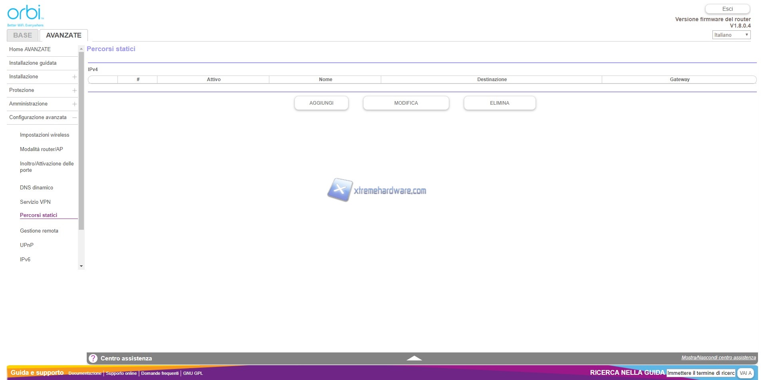Image resolution: width=766 pixels, height=380 pixels.
Task: Select the AVANZATE tab
Action: (x=64, y=35)
